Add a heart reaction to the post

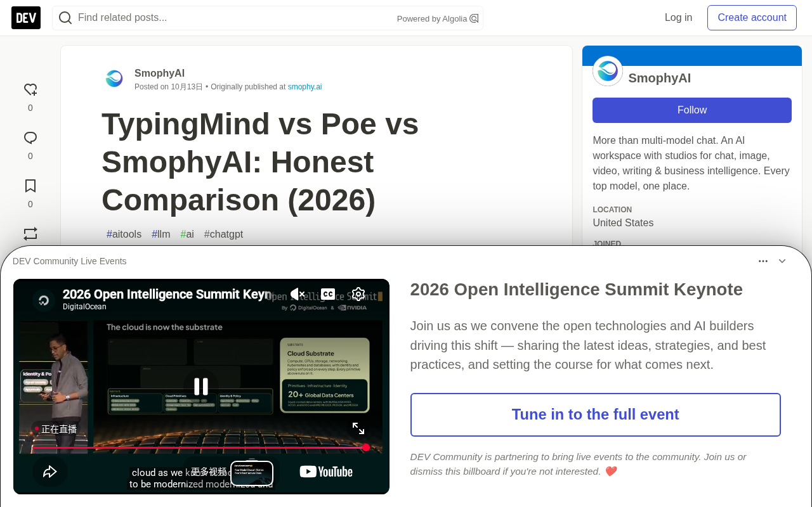click(30, 89)
